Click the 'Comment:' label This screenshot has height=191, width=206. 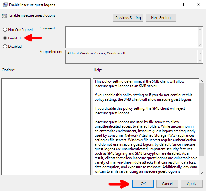tap(48, 28)
